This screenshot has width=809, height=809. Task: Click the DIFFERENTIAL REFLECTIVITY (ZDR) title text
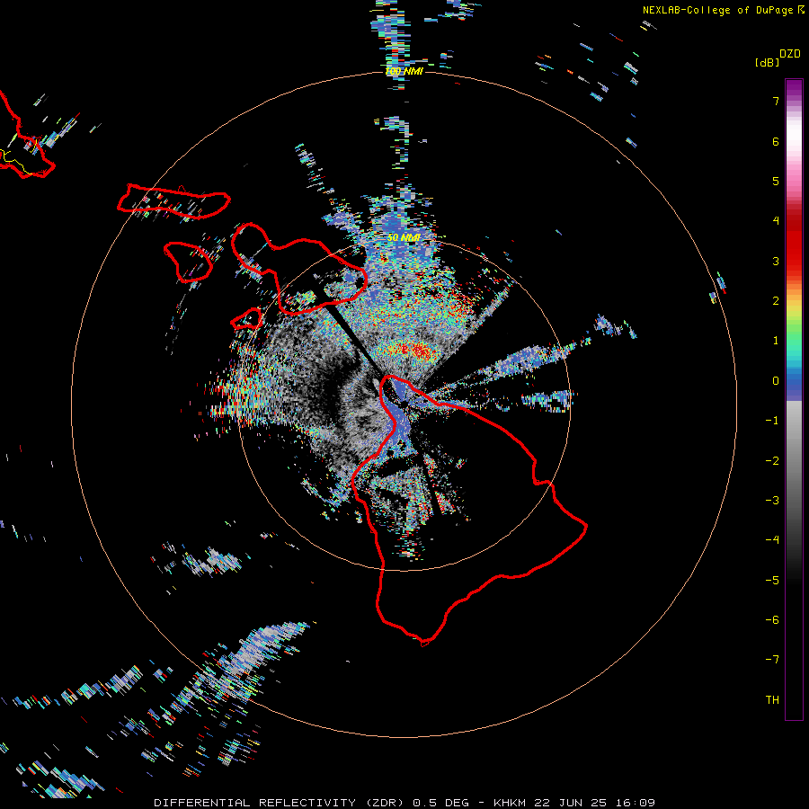(280, 803)
